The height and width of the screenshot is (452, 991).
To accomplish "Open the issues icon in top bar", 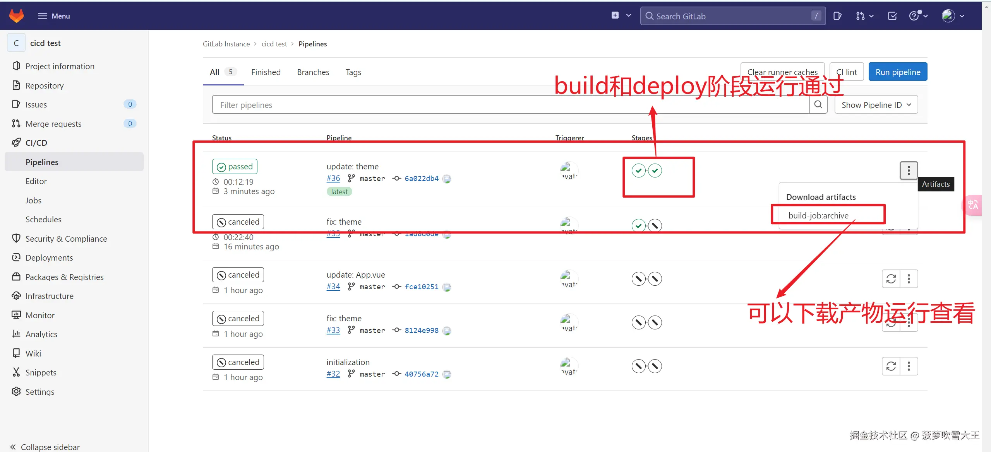I will (837, 16).
